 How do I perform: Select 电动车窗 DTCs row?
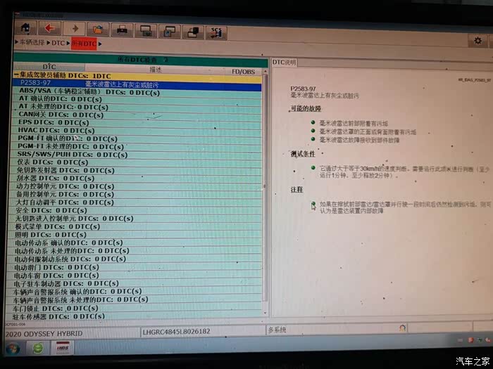pos(133,276)
